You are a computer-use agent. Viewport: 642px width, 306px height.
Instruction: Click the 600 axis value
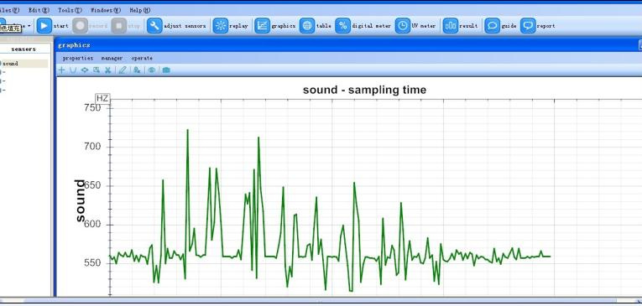[x=92, y=225]
